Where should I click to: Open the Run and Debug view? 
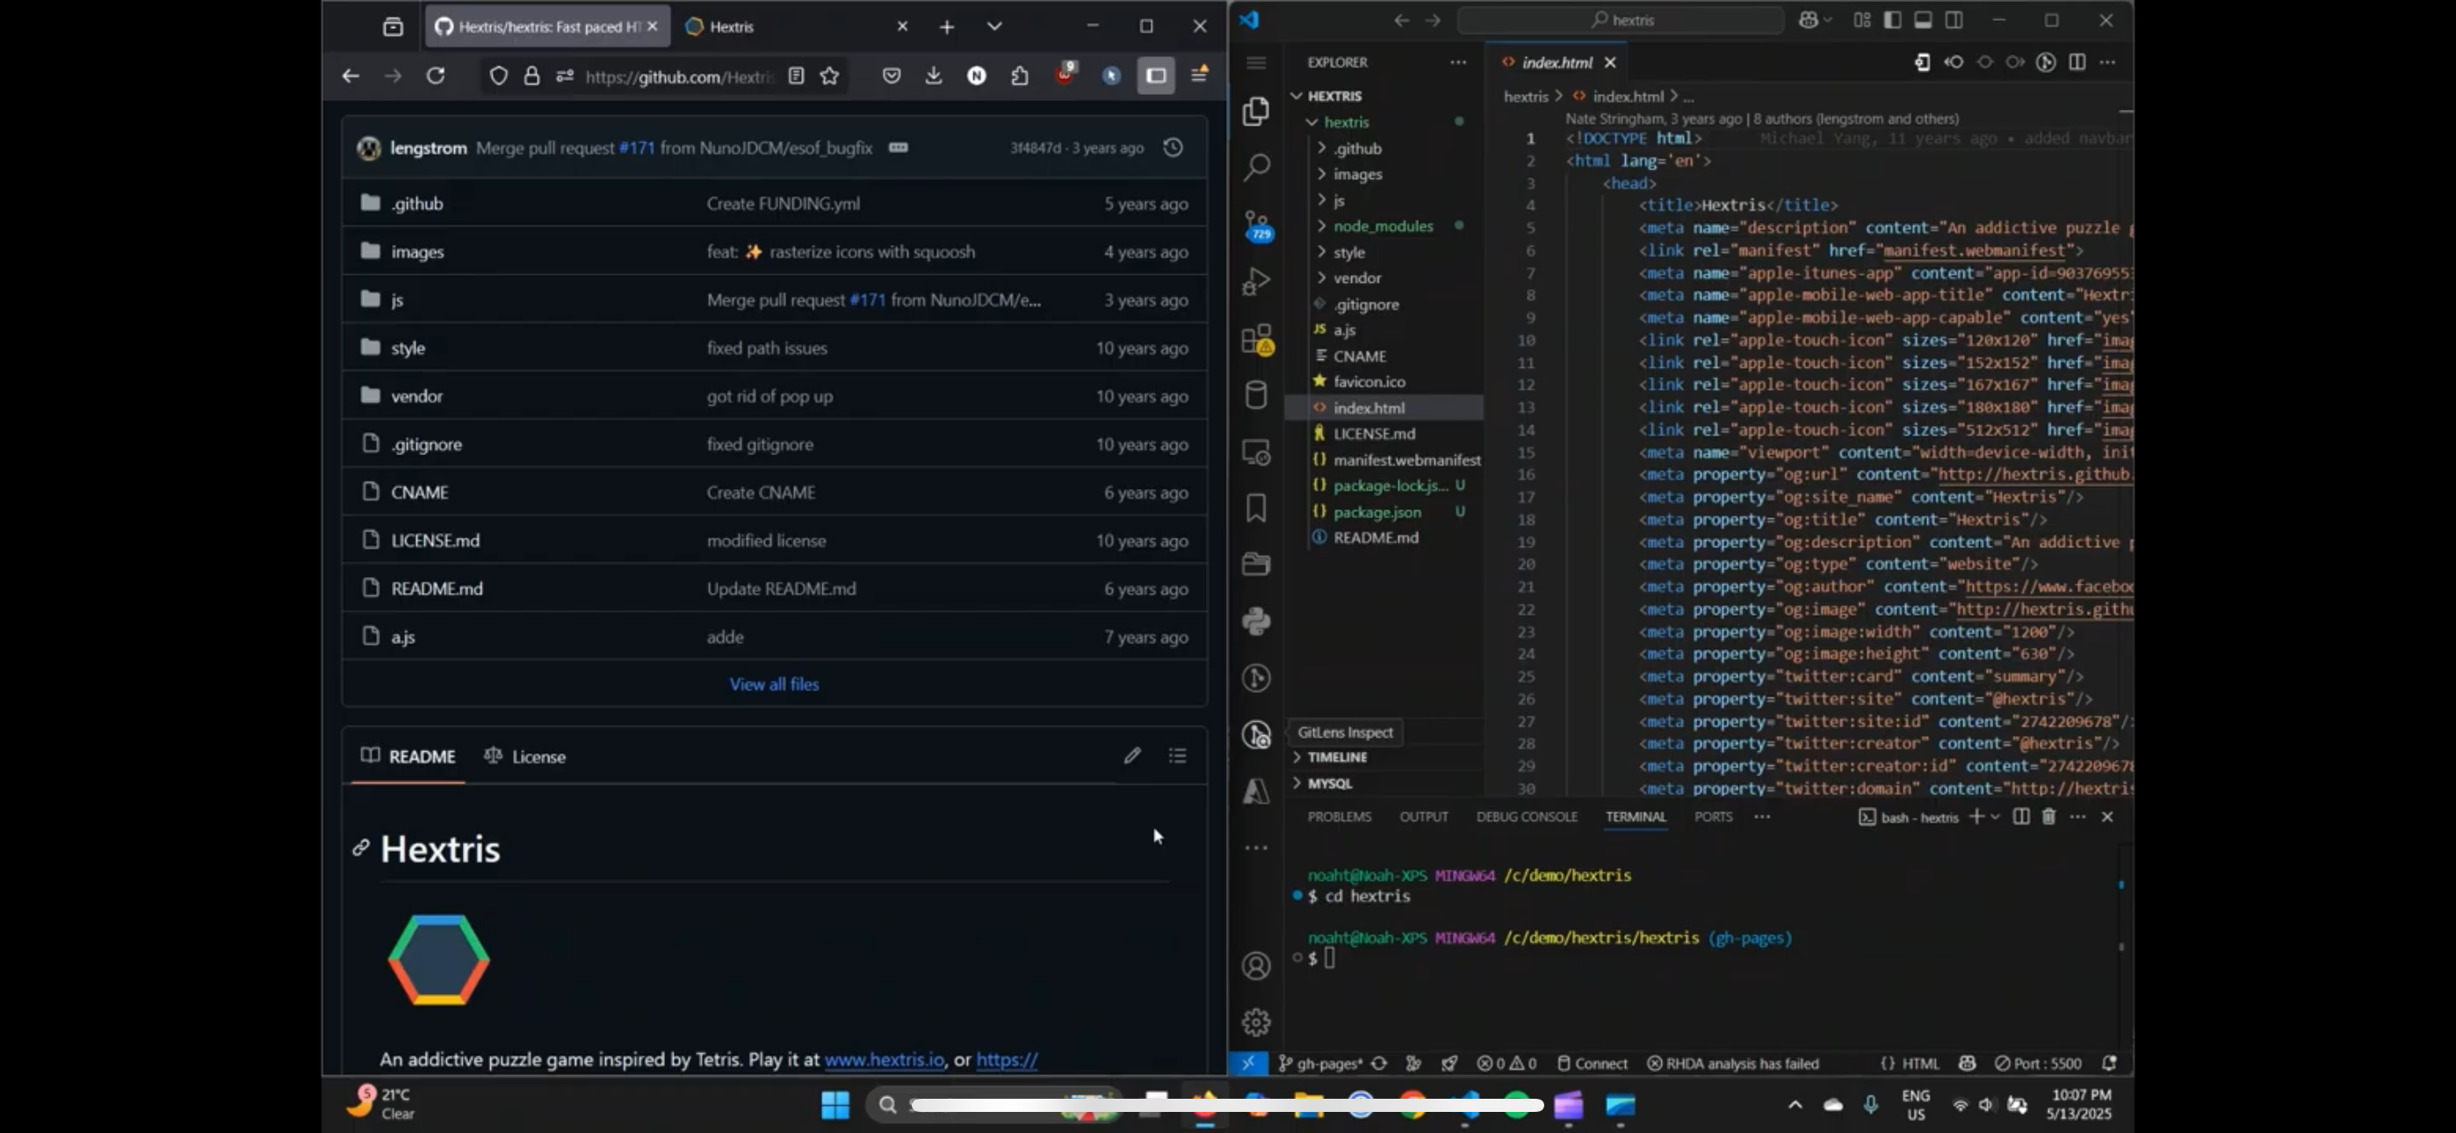[1257, 281]
